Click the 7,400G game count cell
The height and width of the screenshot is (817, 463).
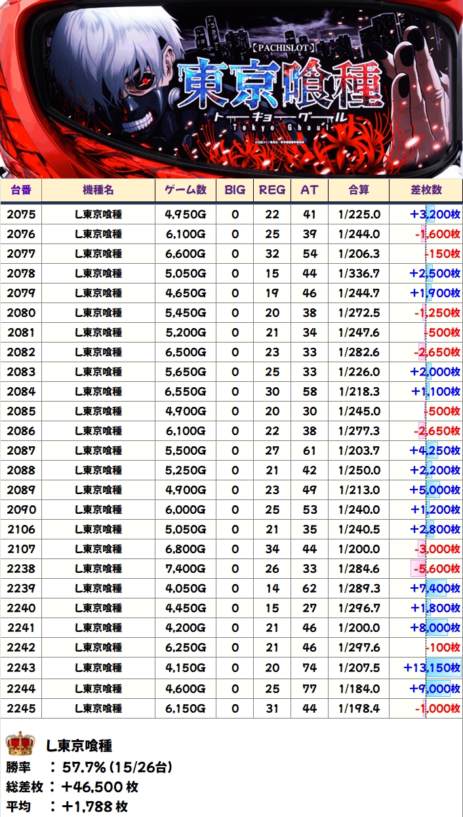[184, 568]
